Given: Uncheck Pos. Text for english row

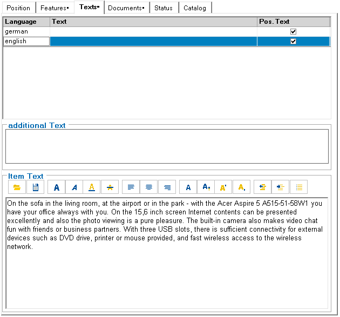Looking at the screenshot, I should pyautogui.click(x=293, y=41).
